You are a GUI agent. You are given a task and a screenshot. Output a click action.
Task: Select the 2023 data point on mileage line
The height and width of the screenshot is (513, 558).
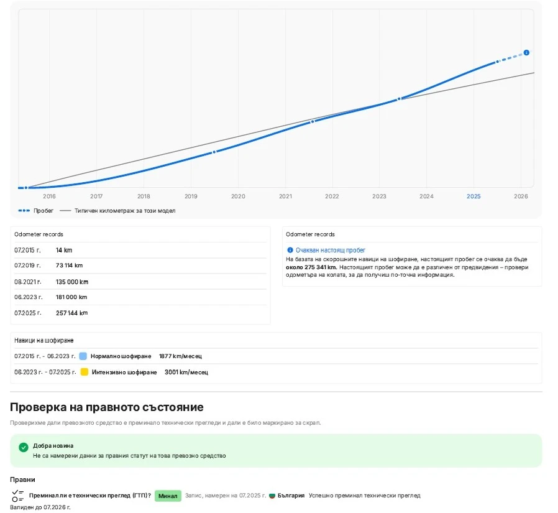click(399, 99)
